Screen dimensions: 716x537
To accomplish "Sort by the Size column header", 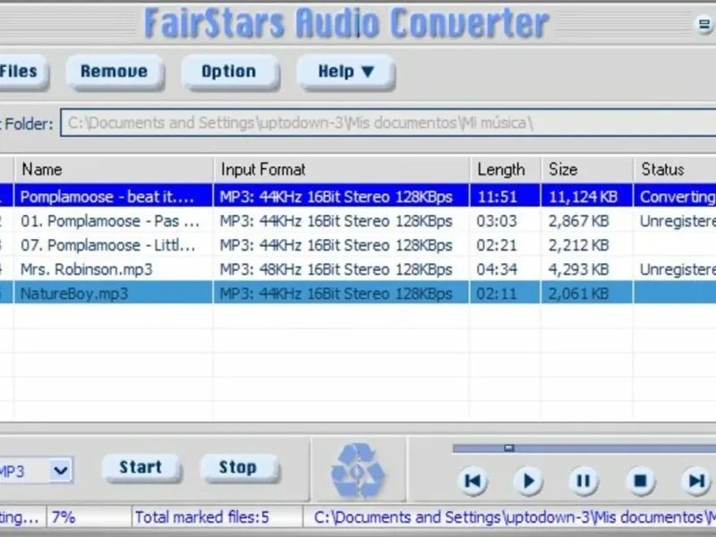I will click(587, 169).
